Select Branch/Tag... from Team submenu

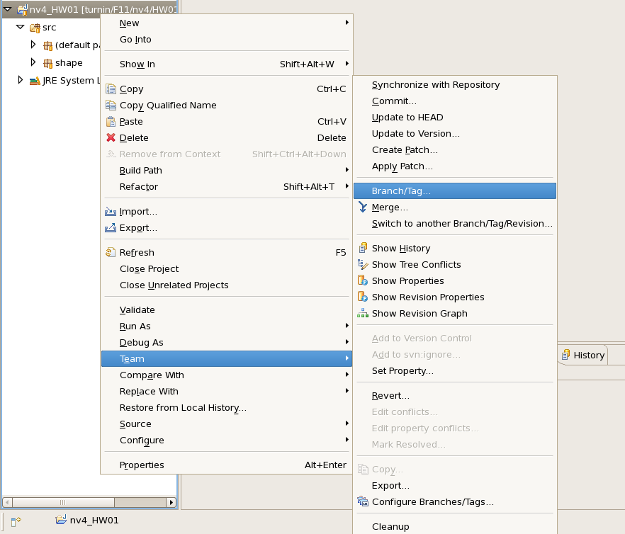(401, 191)
